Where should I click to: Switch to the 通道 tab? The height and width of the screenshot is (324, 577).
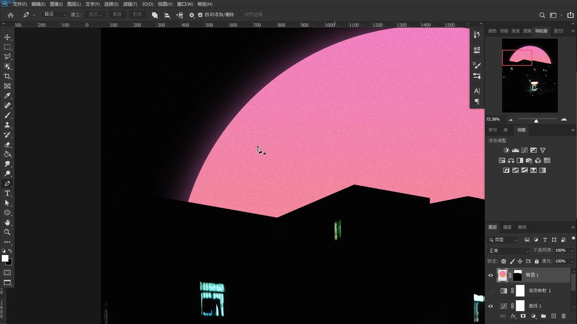pos(507,227)
